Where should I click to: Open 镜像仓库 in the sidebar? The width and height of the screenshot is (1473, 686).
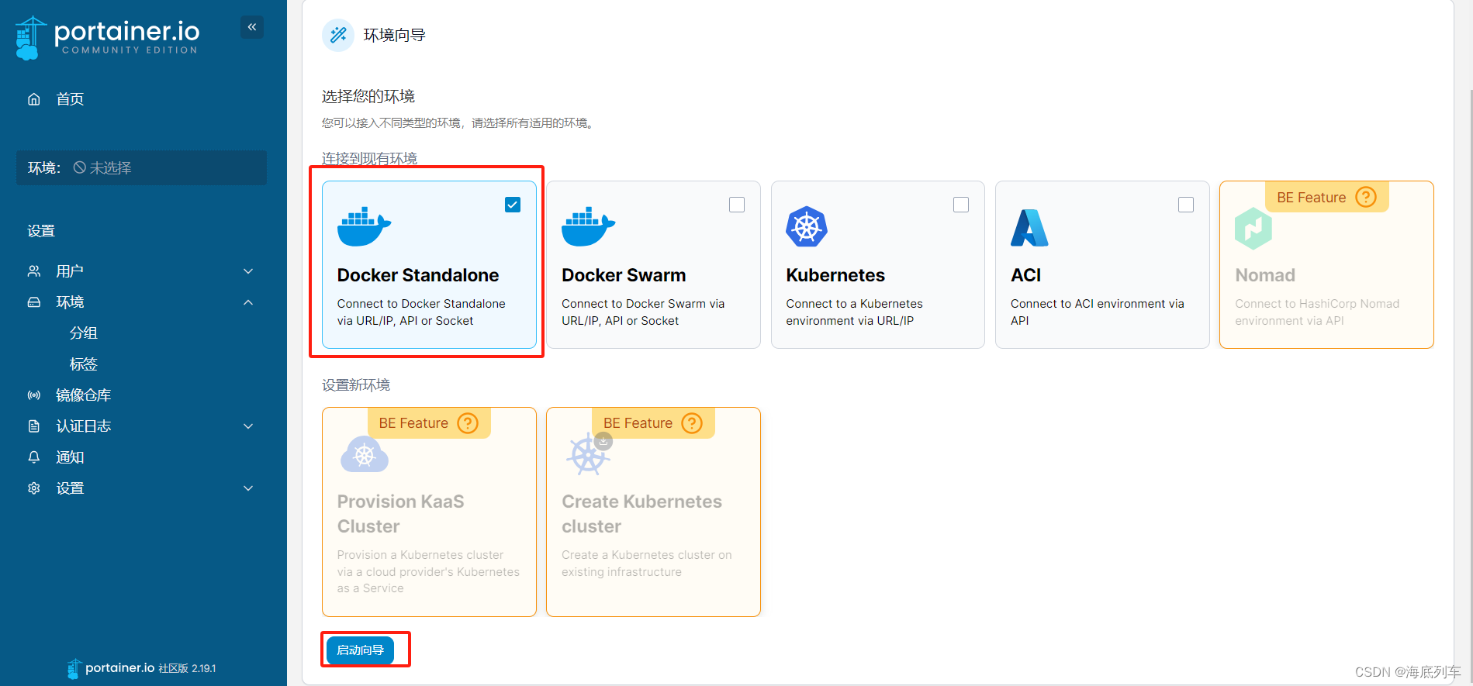click(x=84, y=395)
